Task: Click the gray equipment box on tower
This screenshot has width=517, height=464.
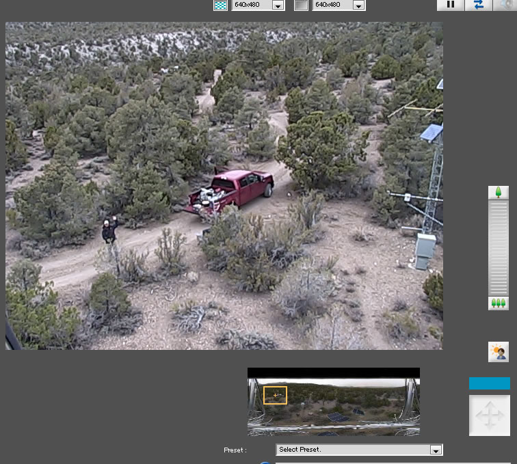Action: (x=425, y=251)
